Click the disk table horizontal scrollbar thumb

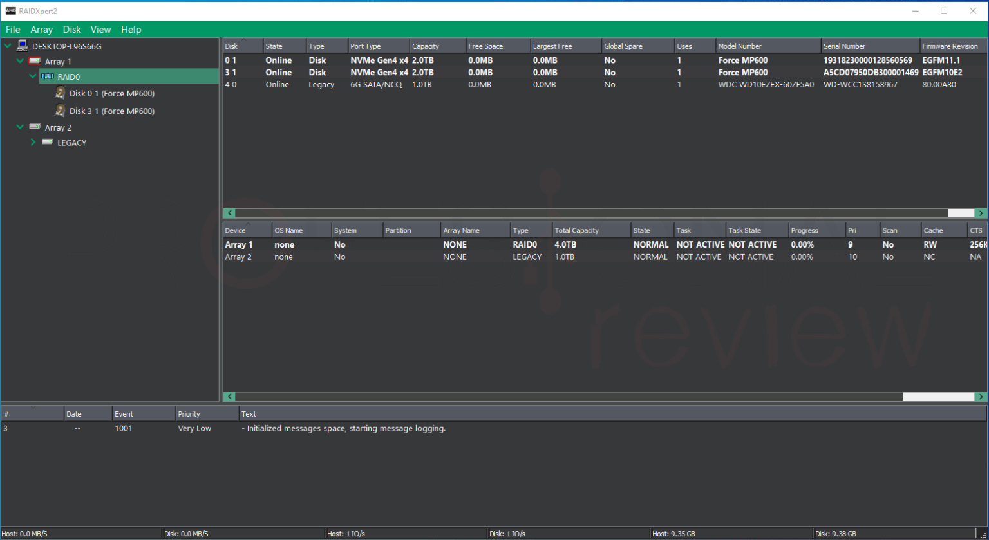(961, 213)
